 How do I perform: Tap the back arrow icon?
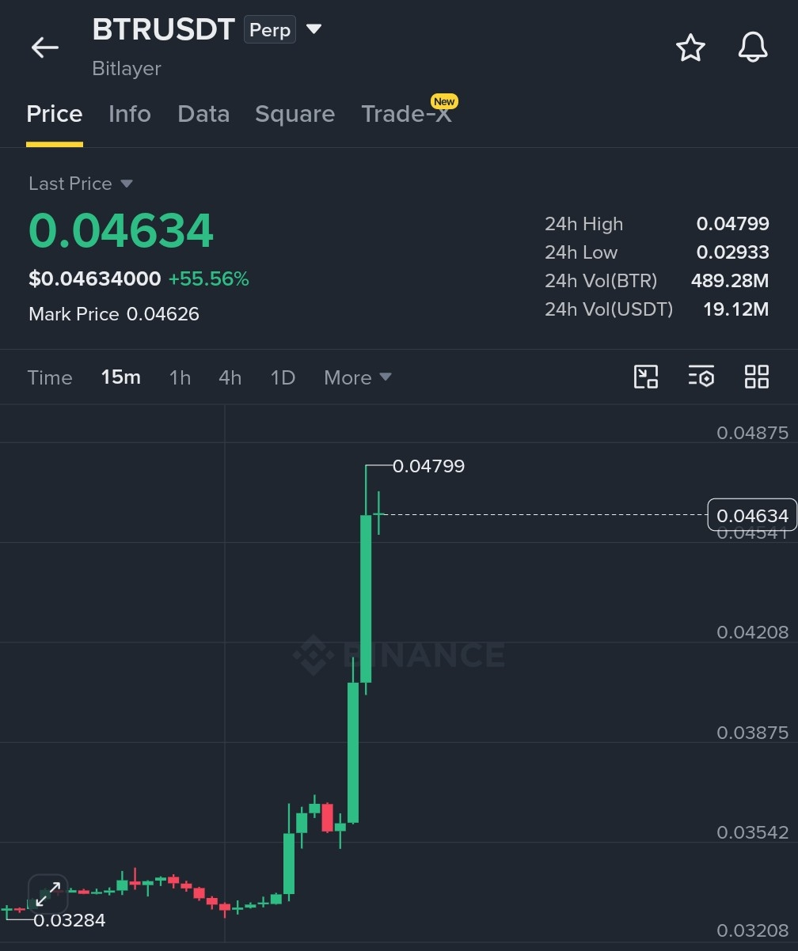pos(44,47)
